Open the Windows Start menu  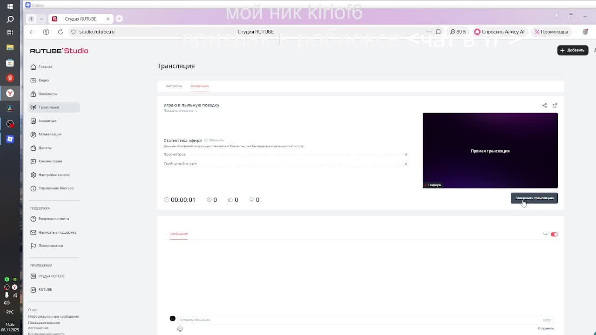[10, 7]
